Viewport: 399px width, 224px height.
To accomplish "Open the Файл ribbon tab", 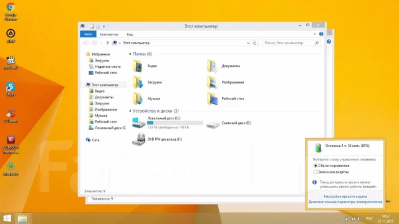I will click(x=88, y=34).
